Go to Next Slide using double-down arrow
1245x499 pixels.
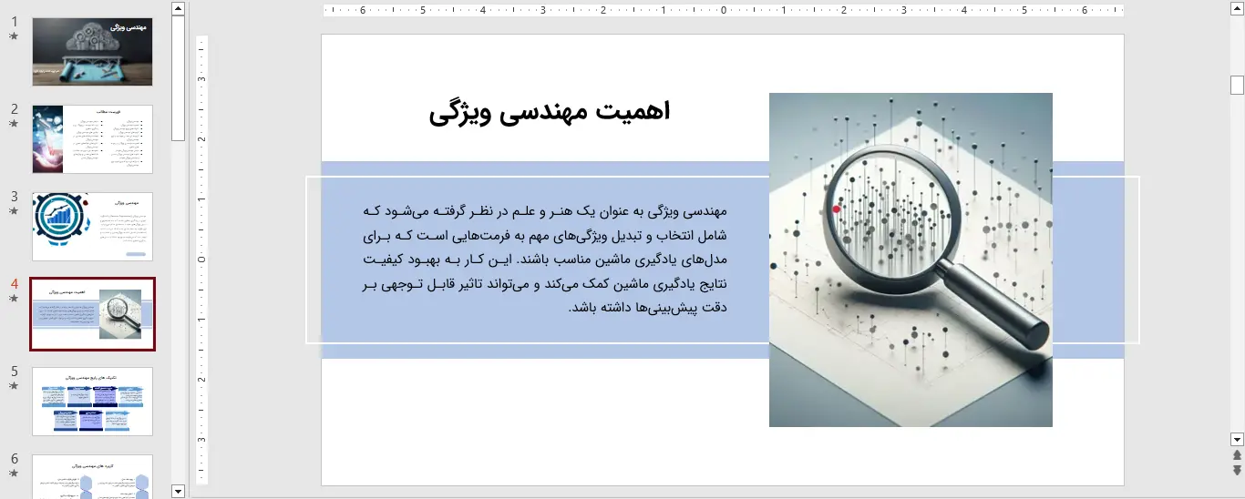[x=1237, y=470]
